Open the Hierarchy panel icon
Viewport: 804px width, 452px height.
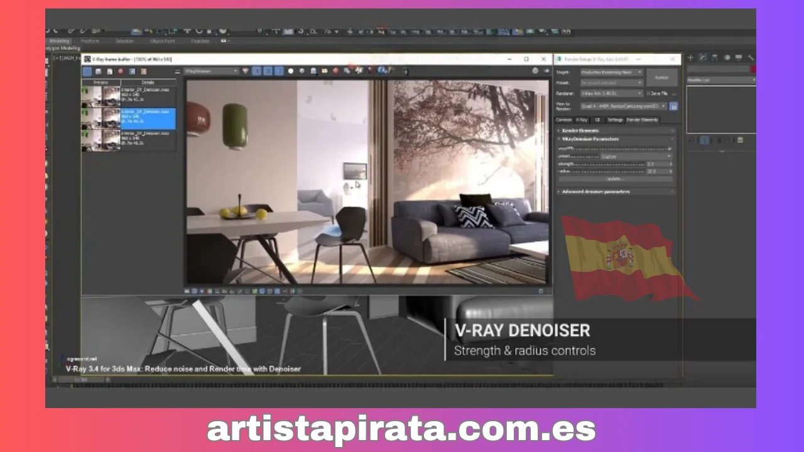[714, 58]
